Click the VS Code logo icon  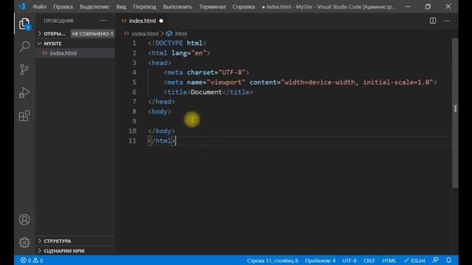click(x=21, y=7)
